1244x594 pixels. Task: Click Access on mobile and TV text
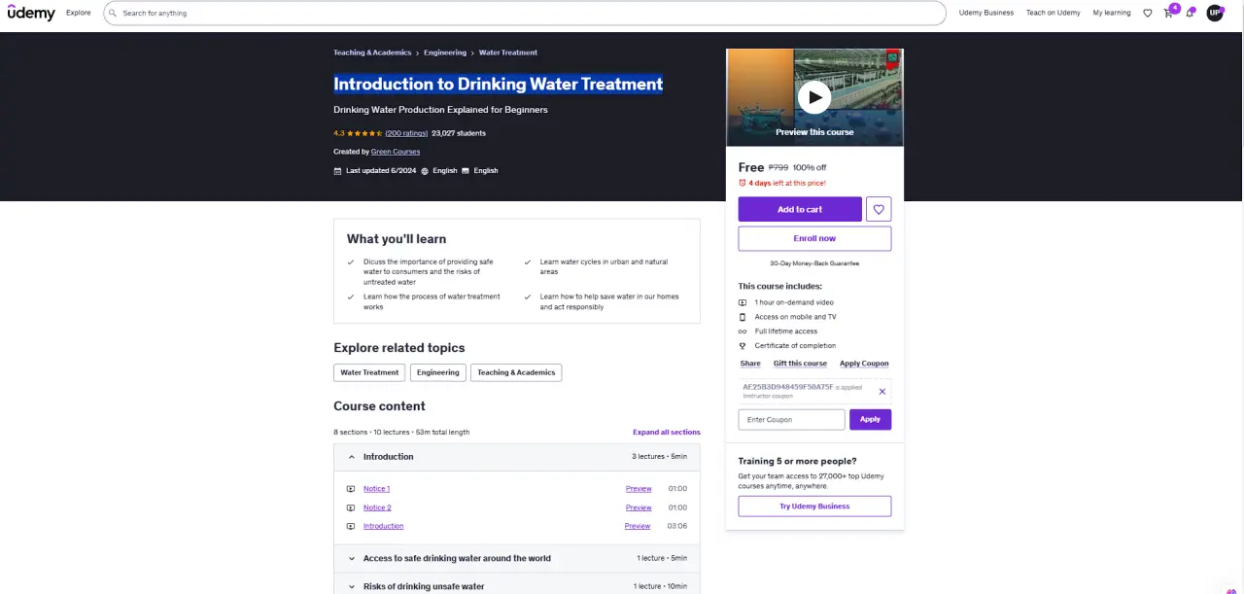(x=795, y=317)
